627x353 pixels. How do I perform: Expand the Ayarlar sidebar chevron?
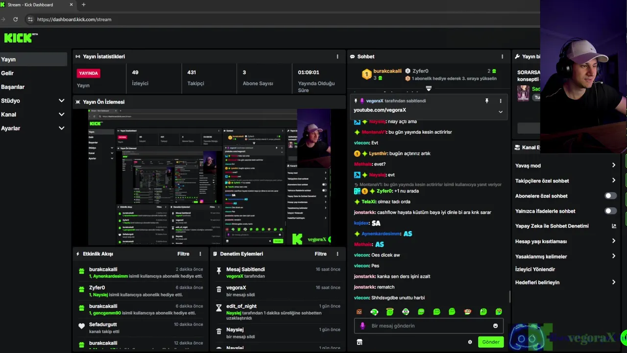tap(61, 128)
